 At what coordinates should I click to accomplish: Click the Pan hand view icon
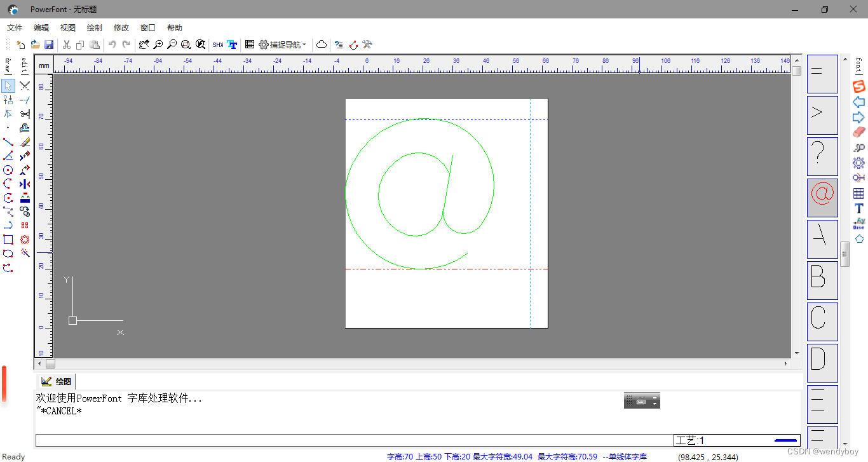[144, 44]
